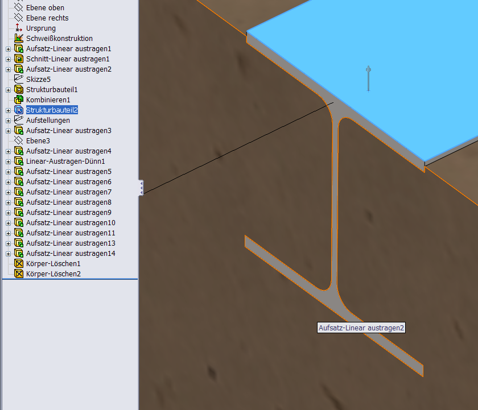Expand the Strukturbauteil1 node
The height and width of the screenshot is (410, 478).
coord(8,90)
